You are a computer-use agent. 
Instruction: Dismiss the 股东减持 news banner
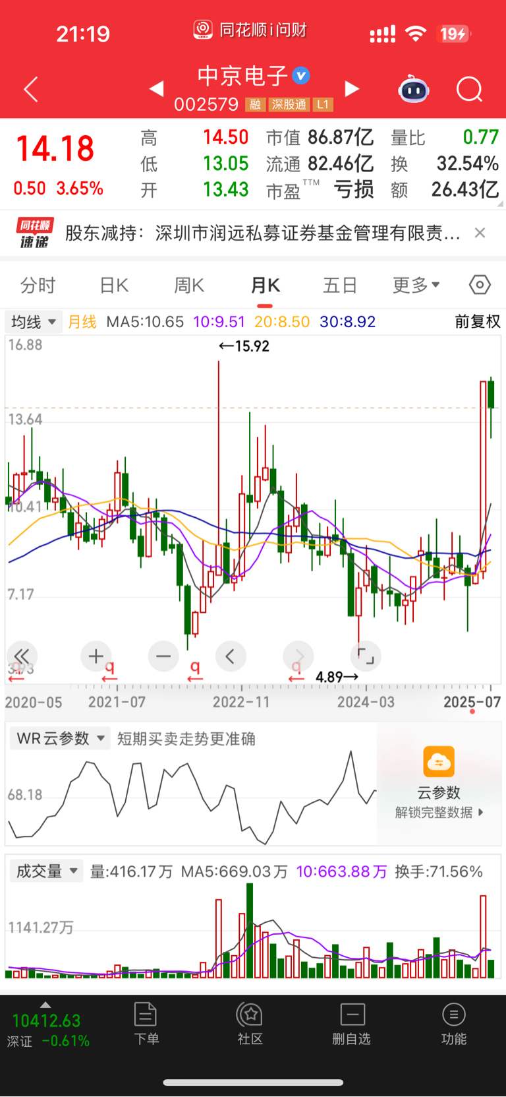[x=480, y=232]
